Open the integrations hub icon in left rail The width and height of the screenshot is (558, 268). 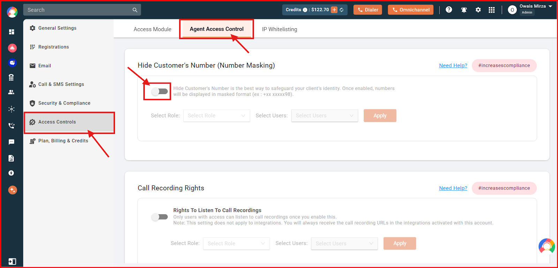[12, 109]
